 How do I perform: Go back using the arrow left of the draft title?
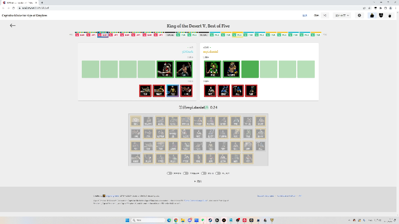click(x=12, y=25)
